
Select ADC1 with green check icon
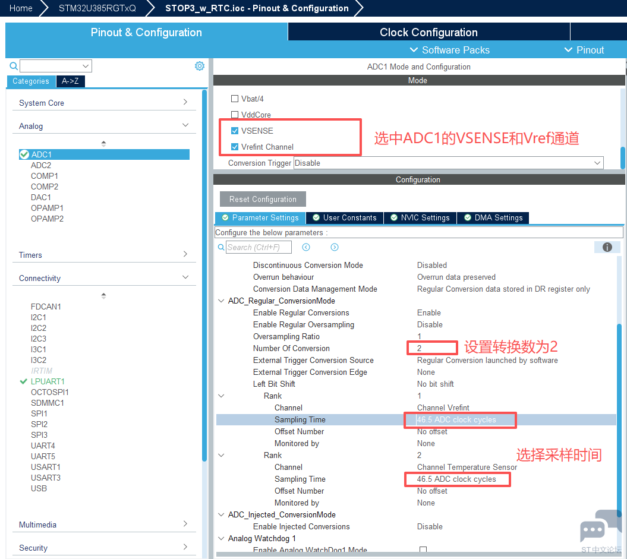point(24,154)
